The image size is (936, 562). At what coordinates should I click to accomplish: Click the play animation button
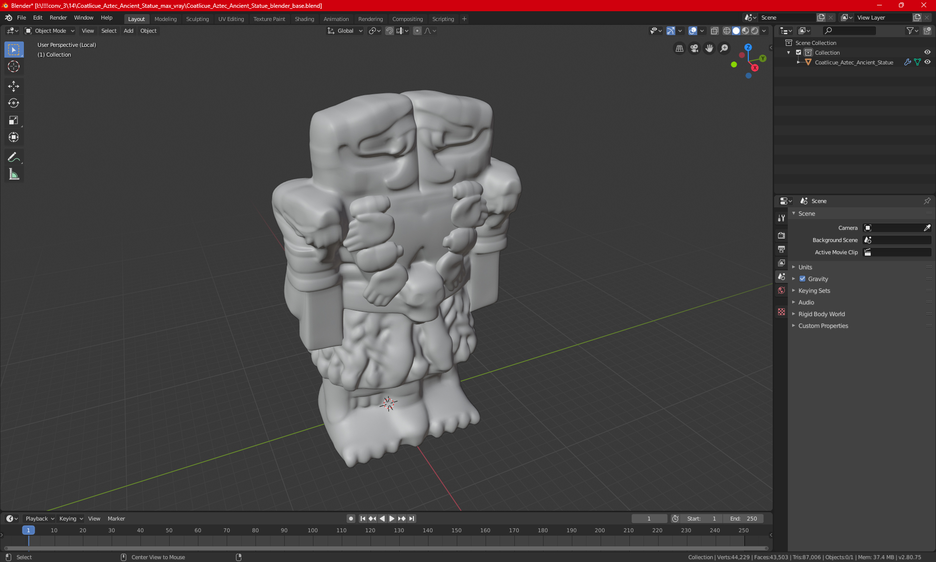(391, 519)
